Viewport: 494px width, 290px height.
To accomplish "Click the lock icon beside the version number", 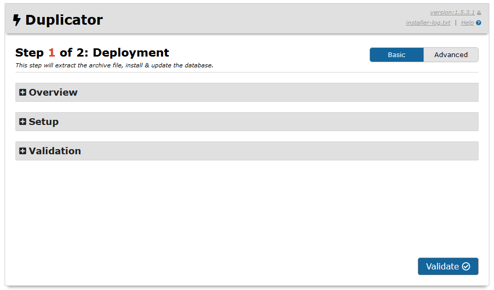I will coord(479,13).
